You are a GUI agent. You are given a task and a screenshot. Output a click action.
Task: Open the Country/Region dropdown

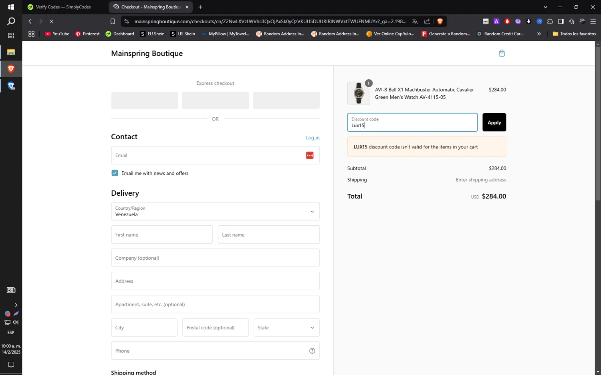[x=215, y=211]
